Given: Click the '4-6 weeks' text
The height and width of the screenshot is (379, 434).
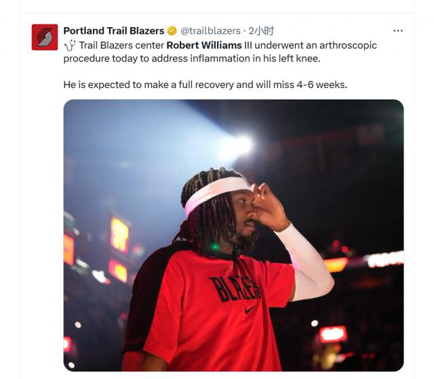Looking at the screenshot, I should click(x=321, y=85).
